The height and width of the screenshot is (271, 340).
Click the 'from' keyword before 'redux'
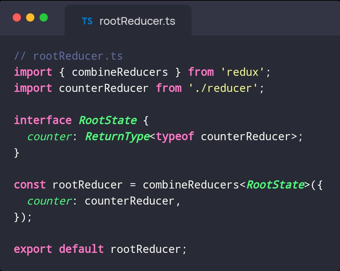[x=201, y=72]
